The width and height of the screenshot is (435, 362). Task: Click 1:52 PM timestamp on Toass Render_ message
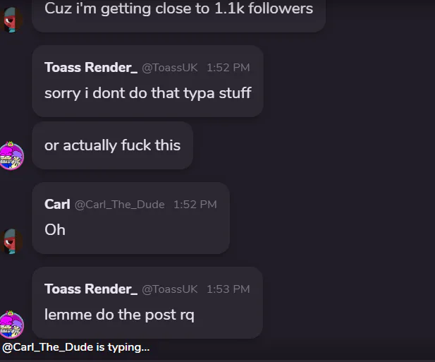tap(228, 68)
